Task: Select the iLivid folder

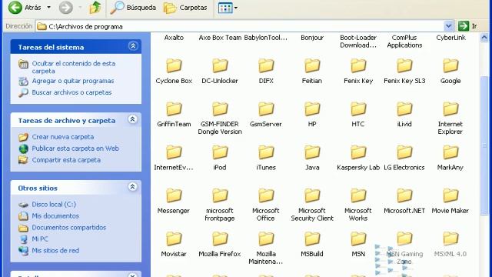Action: point(404,115)
